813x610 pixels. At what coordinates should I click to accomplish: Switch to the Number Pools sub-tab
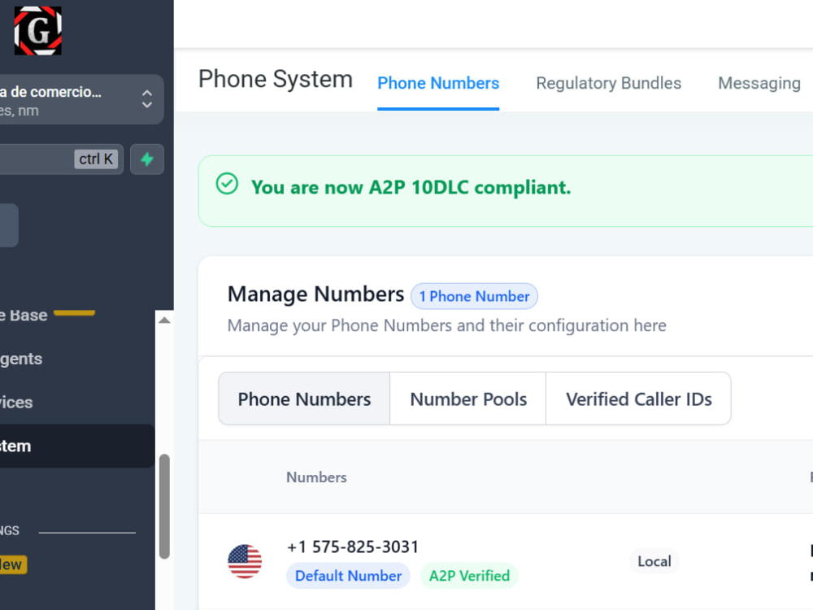[x=468, y=399]
